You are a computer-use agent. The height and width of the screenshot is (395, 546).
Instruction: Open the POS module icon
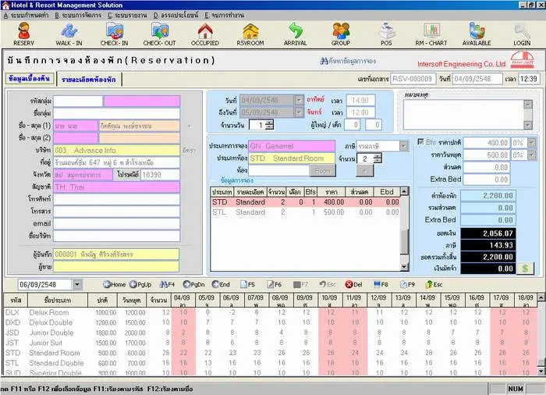(x=386, y=34)
